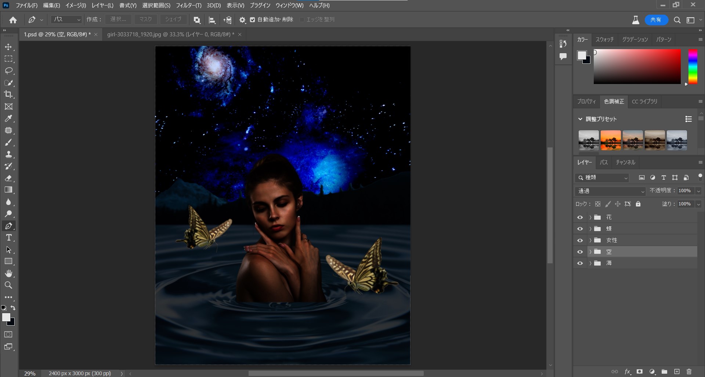Select the Brush tool

8,142
